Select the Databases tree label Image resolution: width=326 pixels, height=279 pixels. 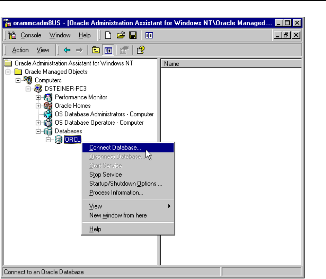tap(68, 131)
